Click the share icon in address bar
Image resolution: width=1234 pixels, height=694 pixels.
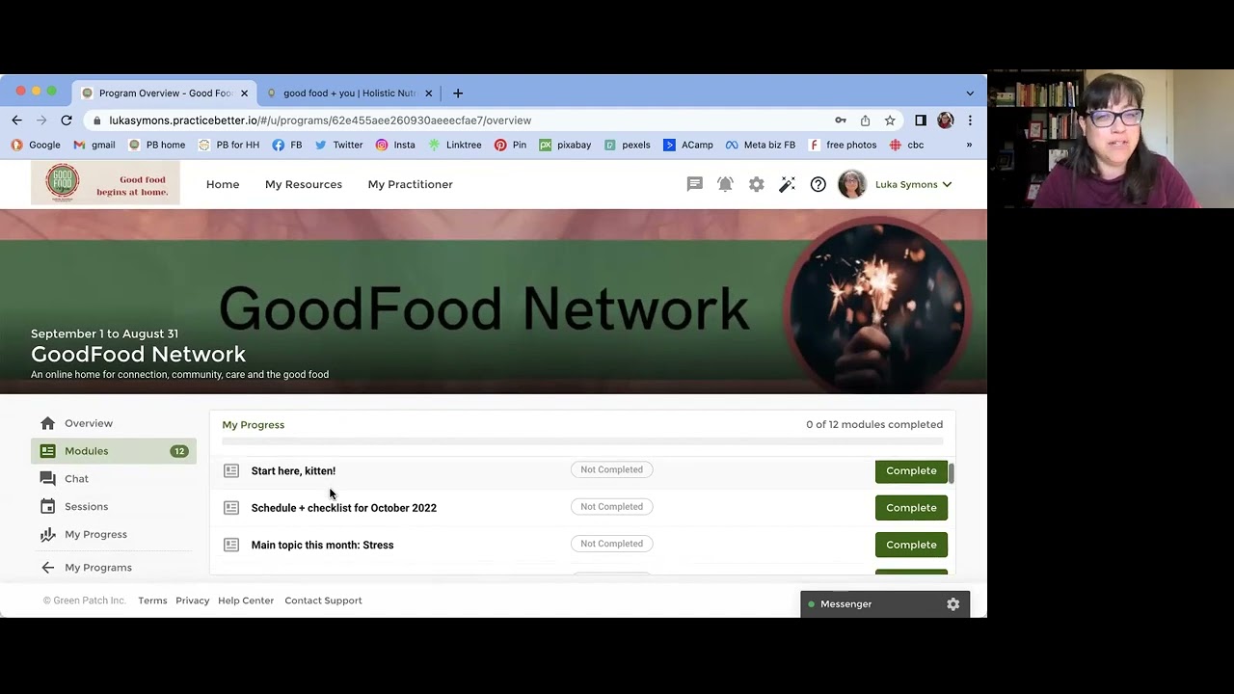(x=865, y=120)
